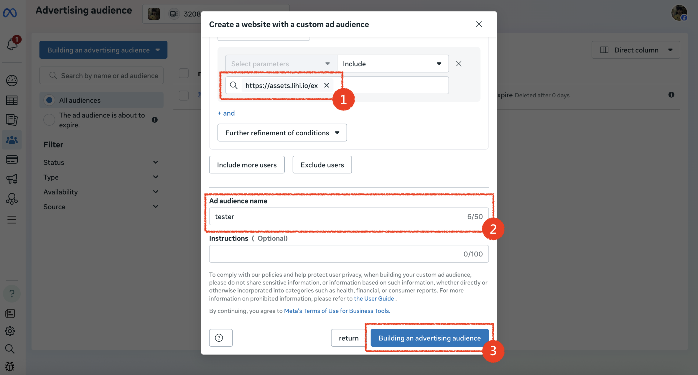698x375 pixels.
Task: Tick the header select-all checkbox in table
Action: [184, 73]
